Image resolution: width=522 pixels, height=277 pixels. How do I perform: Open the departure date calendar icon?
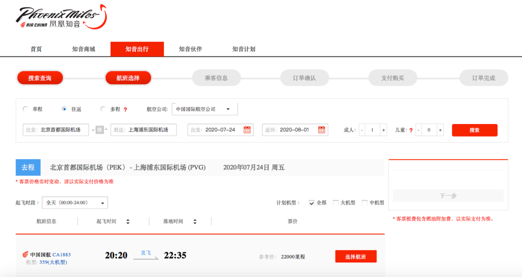point(247,130)
